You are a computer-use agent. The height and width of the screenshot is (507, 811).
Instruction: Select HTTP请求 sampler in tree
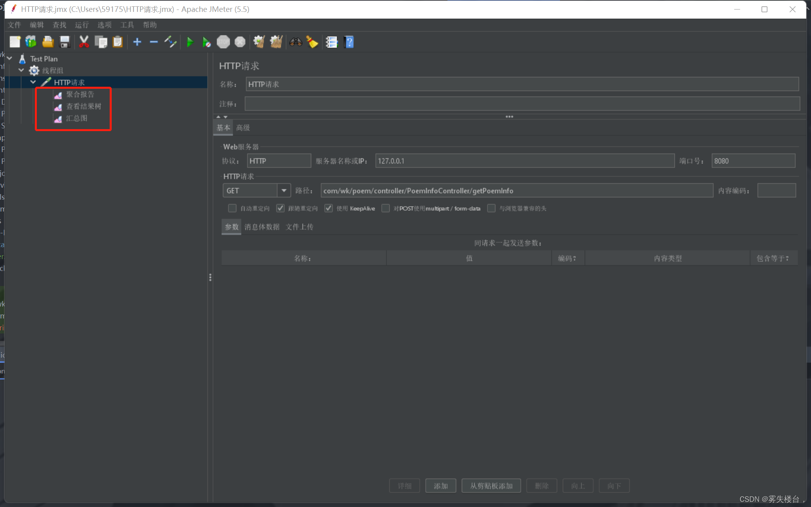tap(69, 82)
